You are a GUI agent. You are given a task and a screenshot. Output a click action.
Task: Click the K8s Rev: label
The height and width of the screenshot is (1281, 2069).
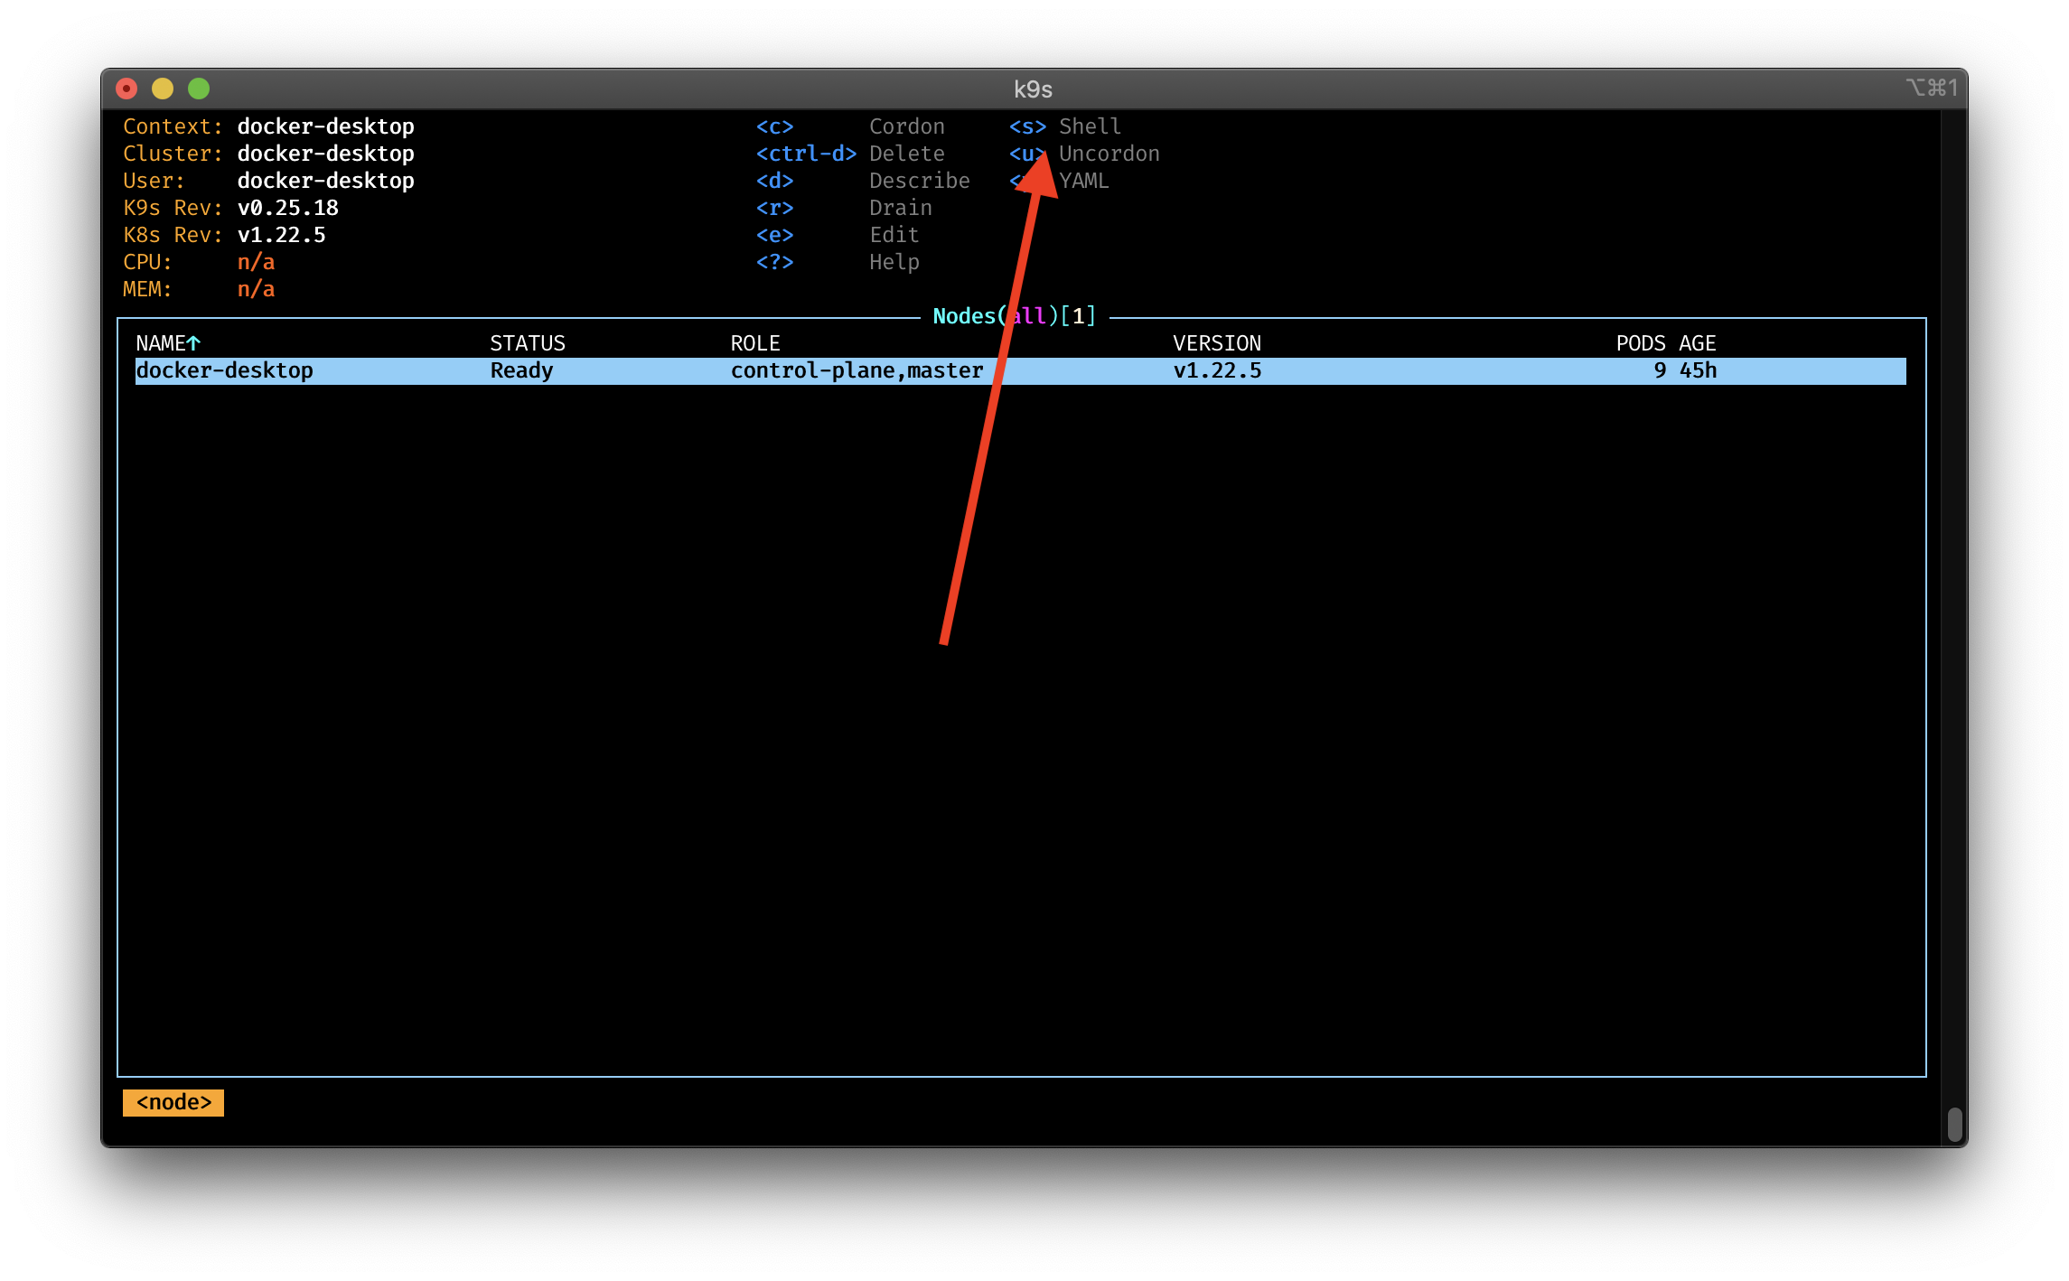tap(173, 235)
